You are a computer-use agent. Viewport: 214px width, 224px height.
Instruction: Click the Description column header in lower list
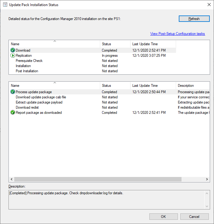192,86
